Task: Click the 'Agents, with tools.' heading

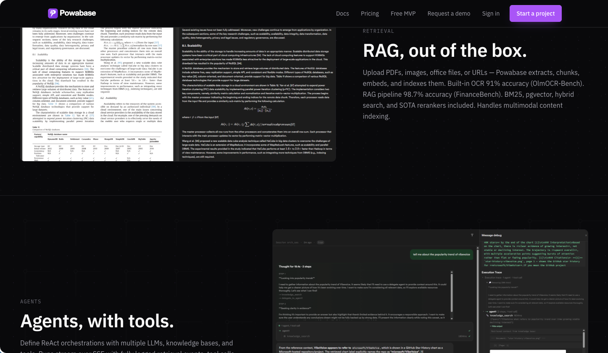Action: [x=97, y=321]
